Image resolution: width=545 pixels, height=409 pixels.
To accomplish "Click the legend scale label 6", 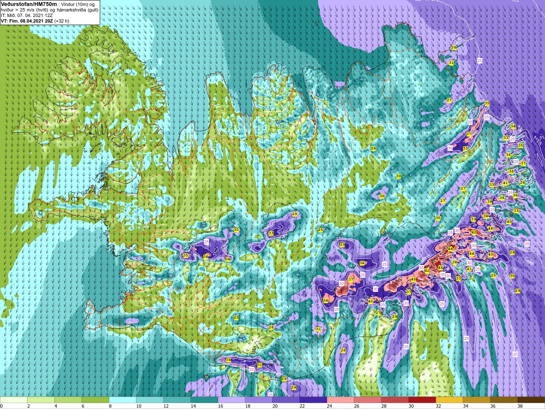I will [x=83, y=406].
